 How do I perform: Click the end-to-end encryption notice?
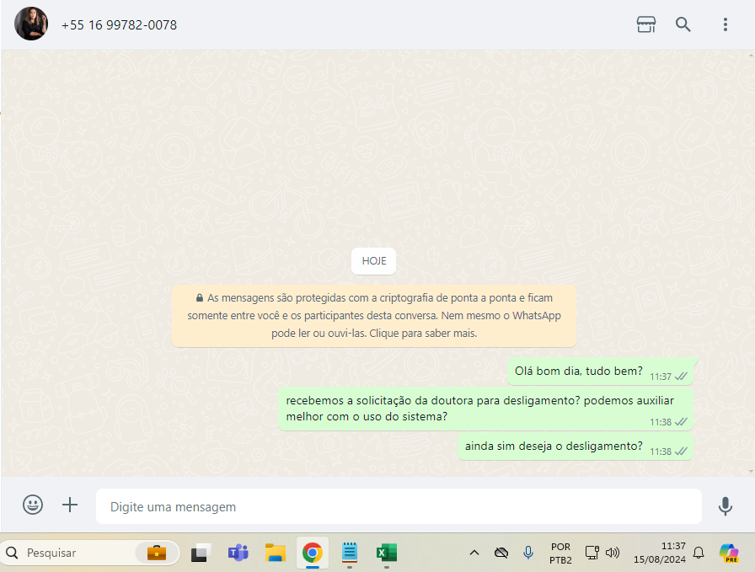click(x=373, y=316)
